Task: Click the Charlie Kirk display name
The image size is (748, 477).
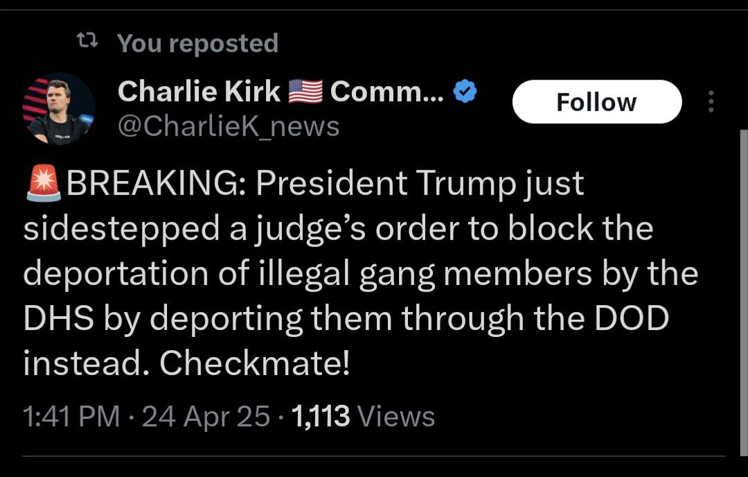Action: [199, 92]
